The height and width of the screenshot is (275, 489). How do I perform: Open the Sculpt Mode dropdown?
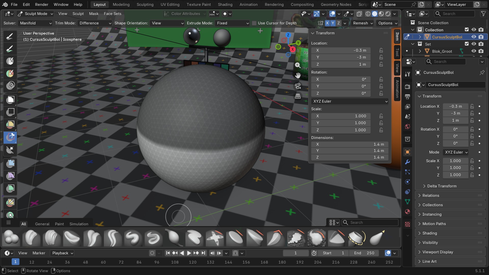(x=35, y=14)
